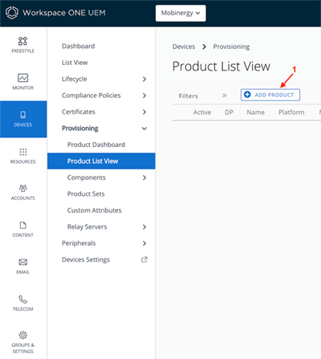Screen dimensions: 321x359
Task: Expand the Compliance Policies chevron
Action: tap(144, 96)
